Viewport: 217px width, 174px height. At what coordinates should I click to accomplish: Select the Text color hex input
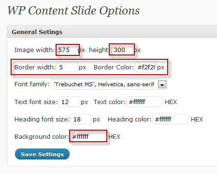(144, 102)
